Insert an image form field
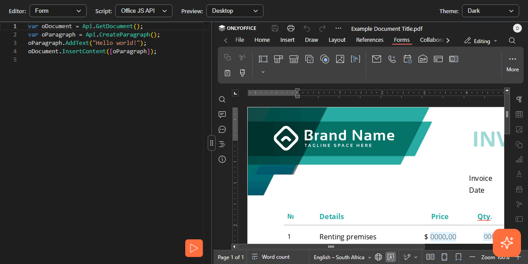 [x=340, y=59]
